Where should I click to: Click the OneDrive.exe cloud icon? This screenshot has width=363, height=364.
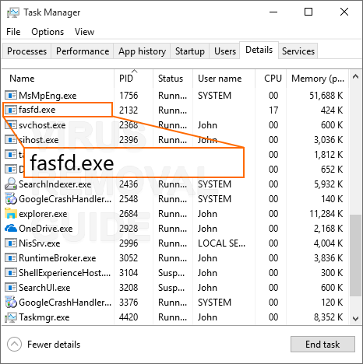tap(11, 229)
